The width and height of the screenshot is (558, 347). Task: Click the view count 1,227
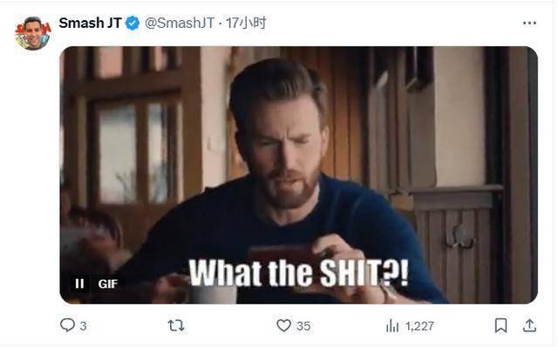[419, 326]
